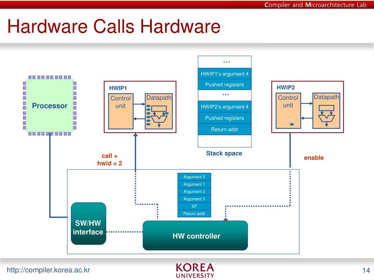
Task: Click the 'Stack space' label
Action: click(x=224, y=153)
